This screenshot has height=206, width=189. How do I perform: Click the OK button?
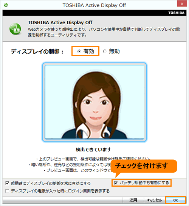tap(175, 200)
